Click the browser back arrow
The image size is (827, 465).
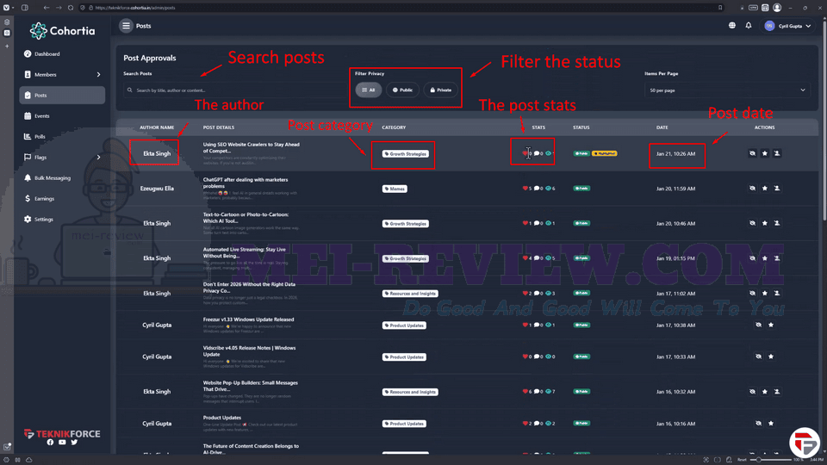(47, 8)
